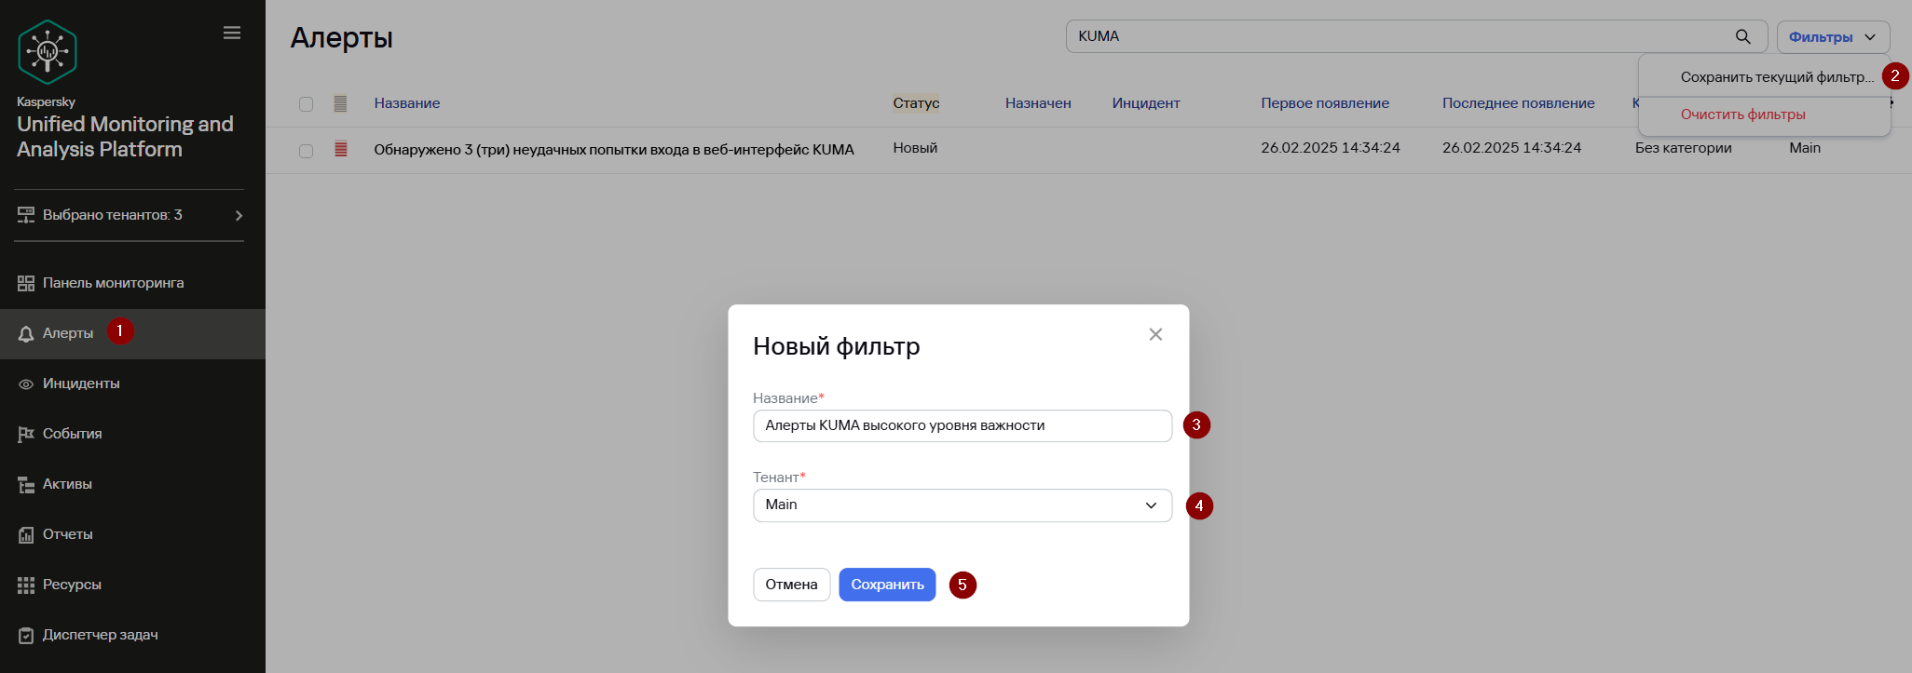Click the Новый status cell
Viewport: 1912px width, 673px height.
(915, 148)
